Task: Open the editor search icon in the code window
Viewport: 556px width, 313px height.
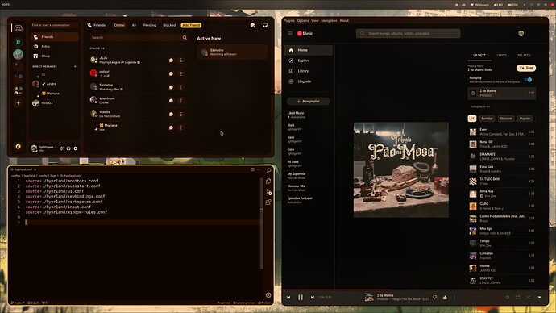Action: tap(268, 171)
